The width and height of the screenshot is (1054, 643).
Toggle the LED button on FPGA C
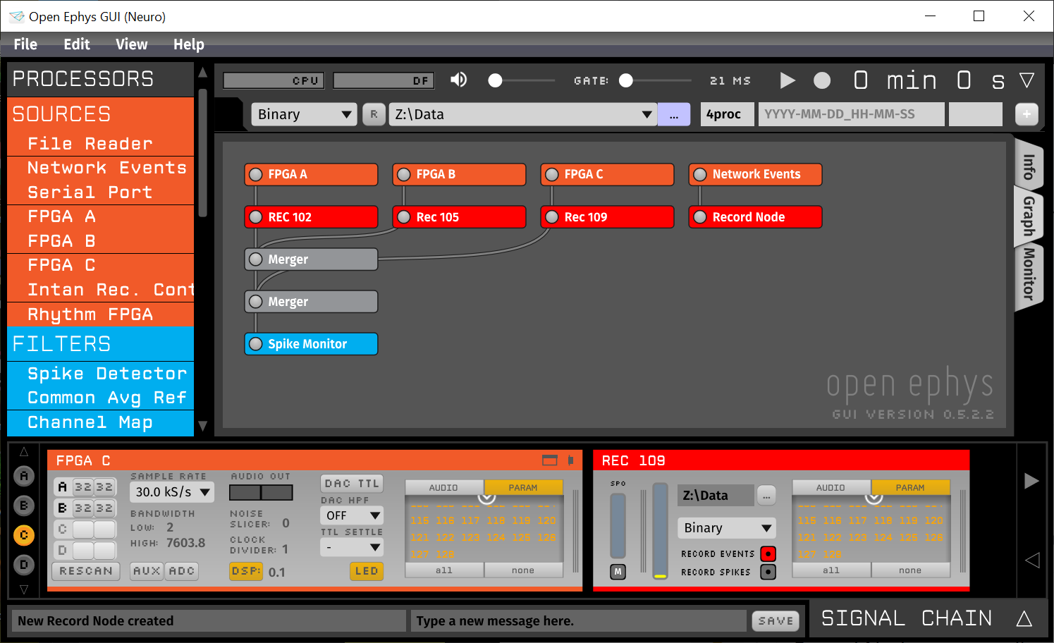[366, 571]
